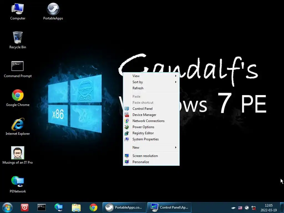The width and height of the screenshot is (284, 213).
Task: Open the Computer desktop icon
Action: point(17,11)
